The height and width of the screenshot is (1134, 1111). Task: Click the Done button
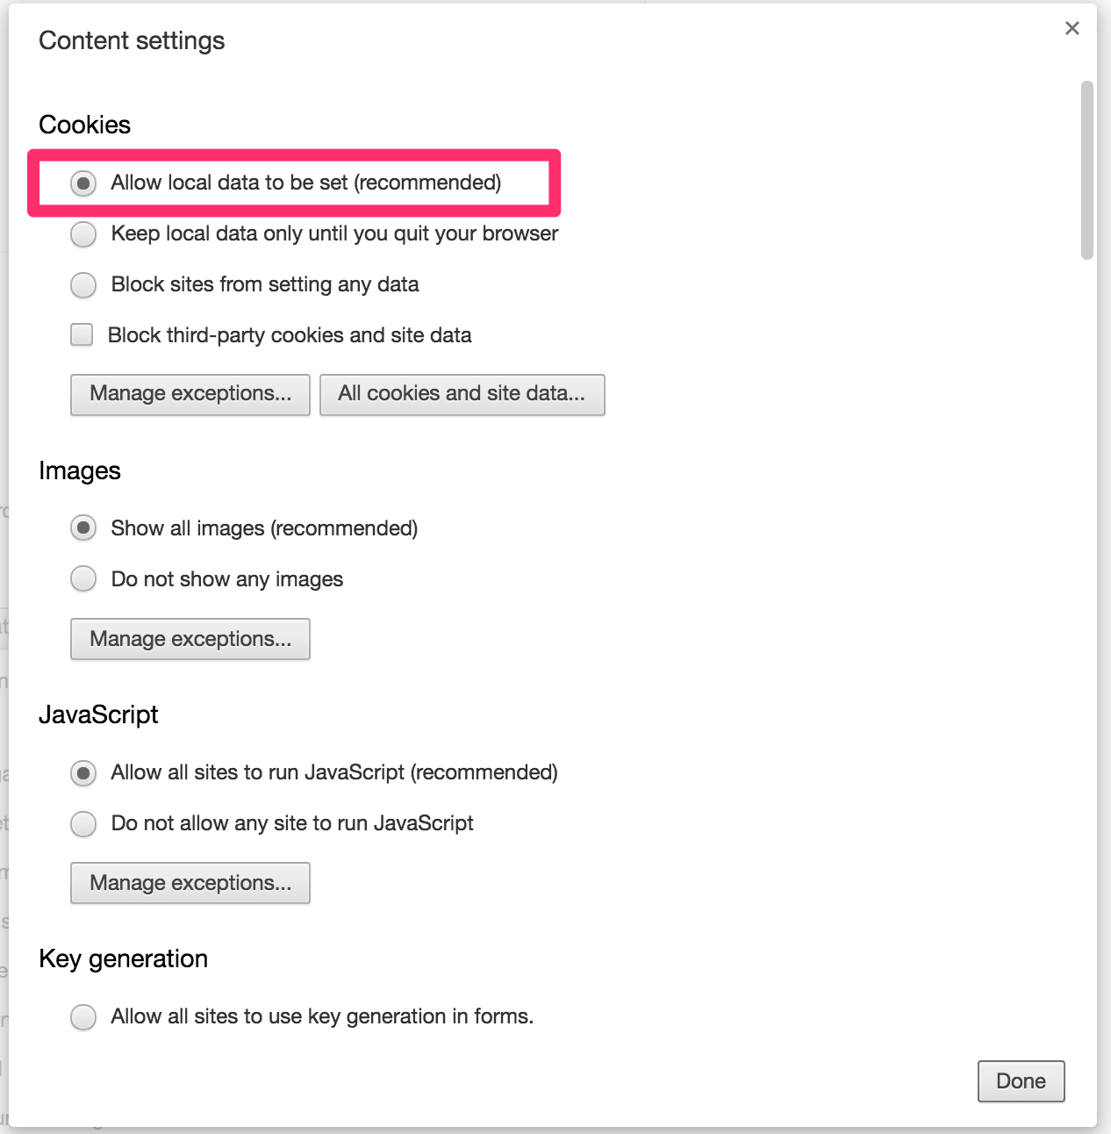1021,1081
